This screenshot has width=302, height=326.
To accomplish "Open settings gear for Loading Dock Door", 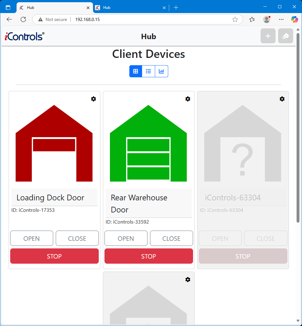I will [x=93, y=99].
